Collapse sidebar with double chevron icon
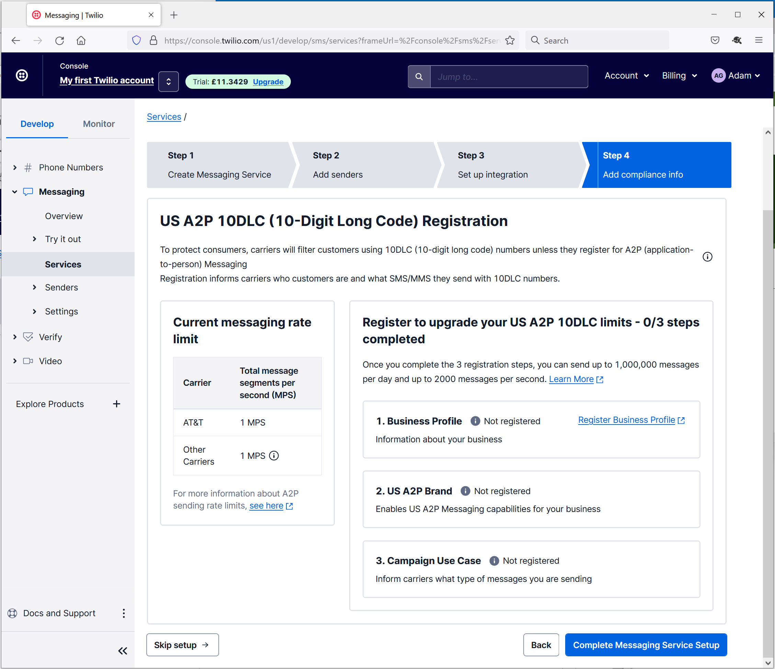The height and width of the screenshot is (669, 775). click(123, 651)
